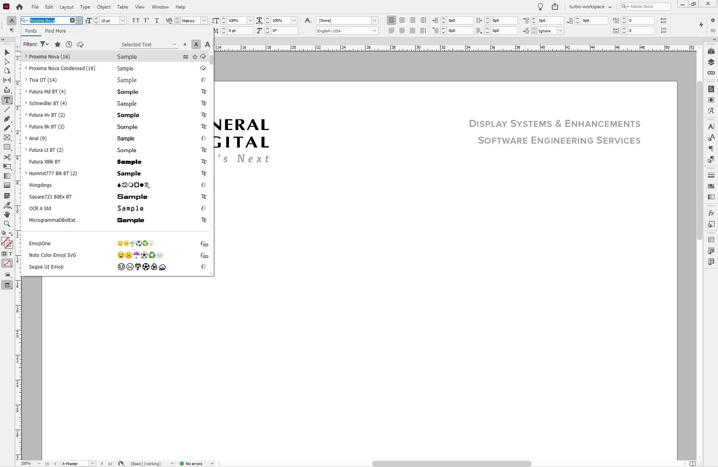Image resolution: width=718 pixels, height=467 pixels.
Task: Select the Zoom tool
Action: pyautogui.click(x=7, y=224)
